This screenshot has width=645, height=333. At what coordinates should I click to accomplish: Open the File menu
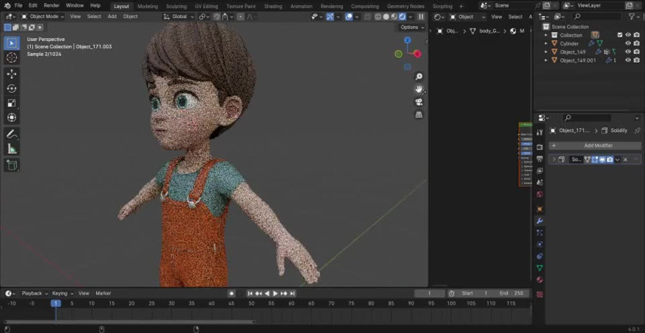[19, 6]
